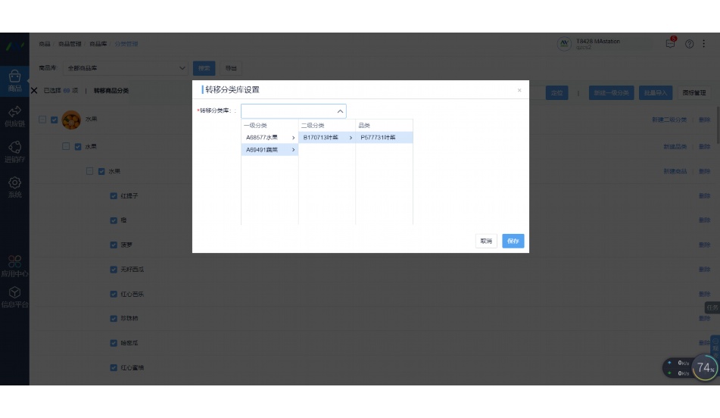
Task: Click the page vertical scrollbar
Action: point(717,121)
